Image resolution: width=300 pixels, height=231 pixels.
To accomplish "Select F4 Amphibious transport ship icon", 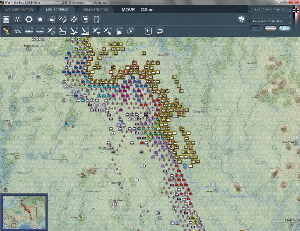I will 40,31.
